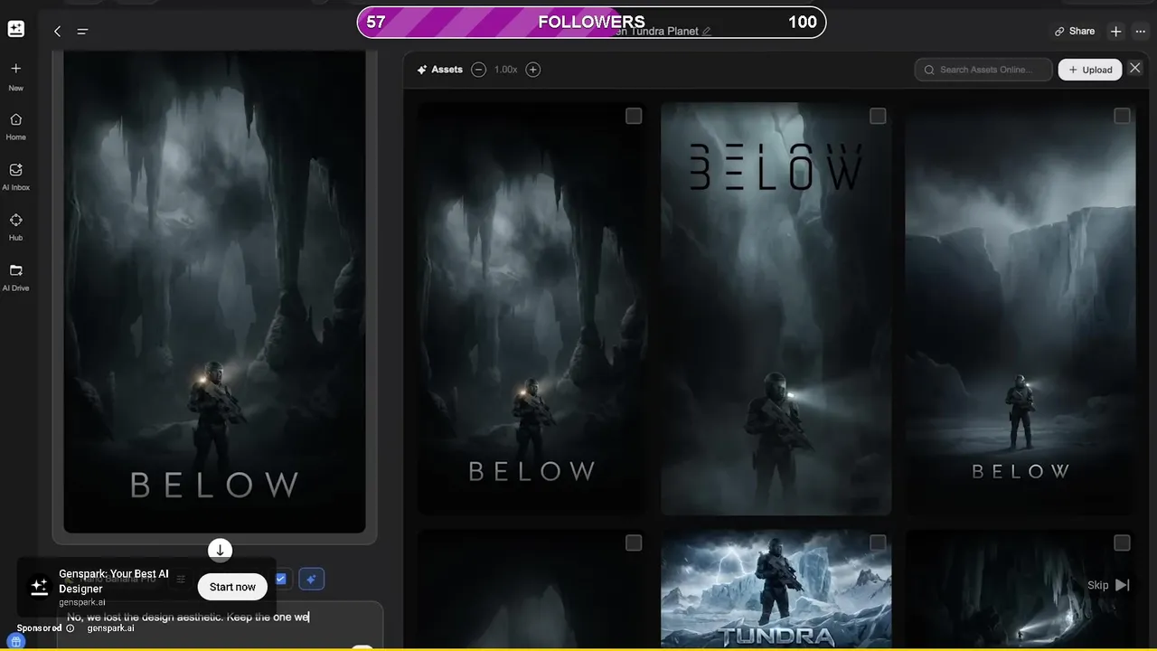Click the Assets panel title
Viewport: 1157px width, 651px height.
pos(439,70)
